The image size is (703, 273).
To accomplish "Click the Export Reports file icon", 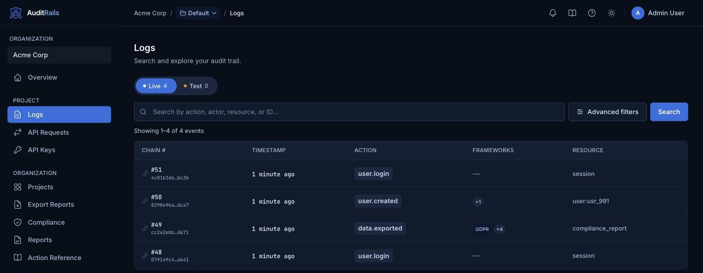I will click(17, 205).
